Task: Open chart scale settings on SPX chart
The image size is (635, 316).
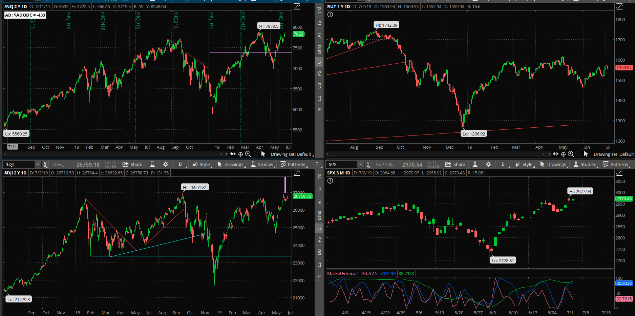Action: tap(619, 173)
